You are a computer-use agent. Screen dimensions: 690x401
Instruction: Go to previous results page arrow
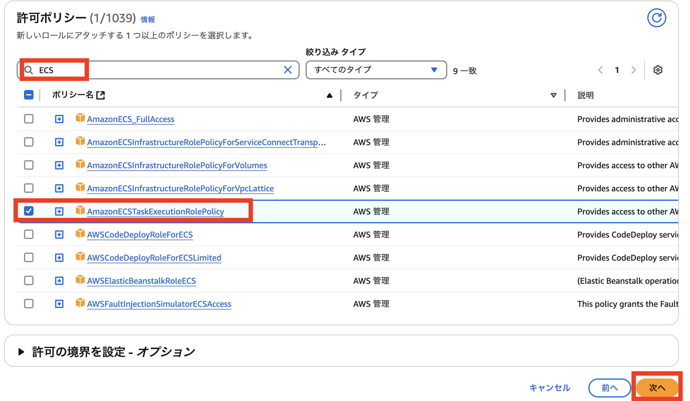point(600,70)
